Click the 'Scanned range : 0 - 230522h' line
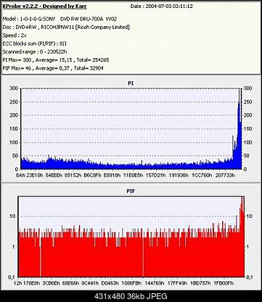The height and width of the screenshot is (302, 262). click(x=35, y=51)
